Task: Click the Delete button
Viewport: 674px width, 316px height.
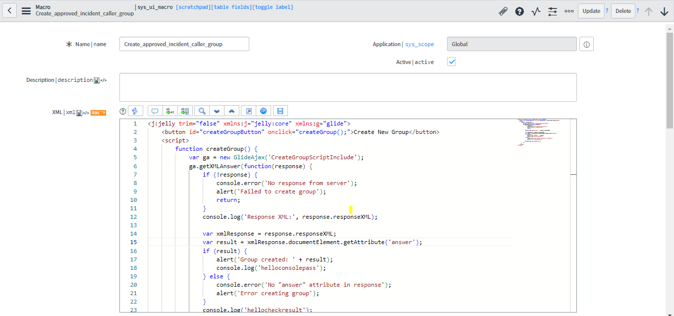Action: (623, 10)
